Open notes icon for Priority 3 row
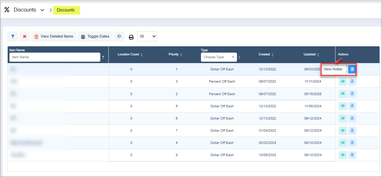The image size is (382, 177). point(352,82)
